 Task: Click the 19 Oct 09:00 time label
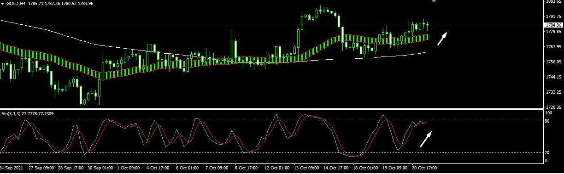[x=395, y=168]
